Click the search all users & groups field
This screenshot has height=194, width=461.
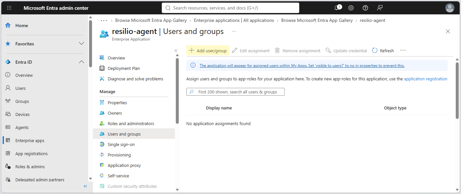click(x=235, y=92)
